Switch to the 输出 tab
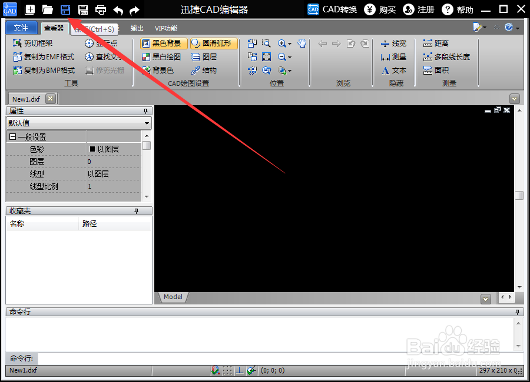Viewport: 530px width, 382px height. pos(137,28)
